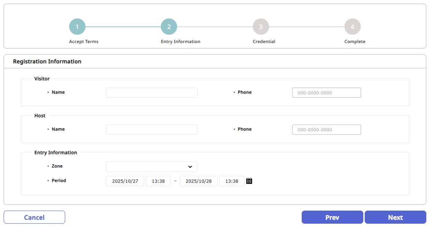Focus the Visitor Name field
Viewport: 431px width, 228px height.
tap(151, 93)
